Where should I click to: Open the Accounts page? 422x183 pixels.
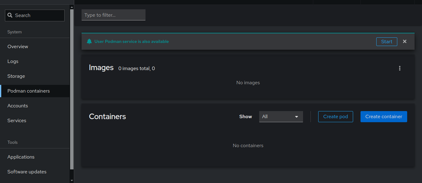coord(35,106)
